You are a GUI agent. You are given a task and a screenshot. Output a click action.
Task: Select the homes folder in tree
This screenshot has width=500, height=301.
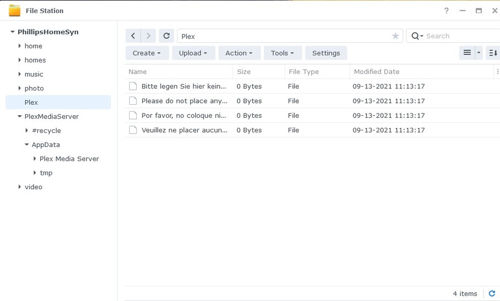pyautogui.click(x=35, y=60)
